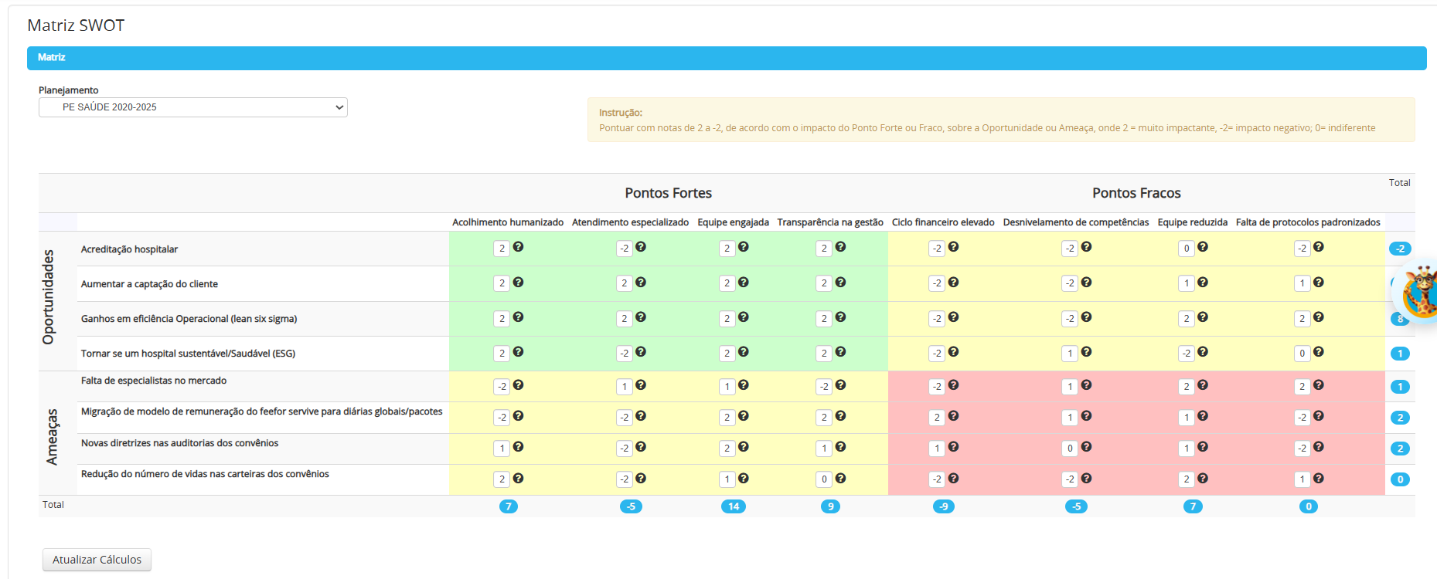Click the row label Novas diretrizes nas auditorias
The image size is (1437, 579).
(179, 443)
